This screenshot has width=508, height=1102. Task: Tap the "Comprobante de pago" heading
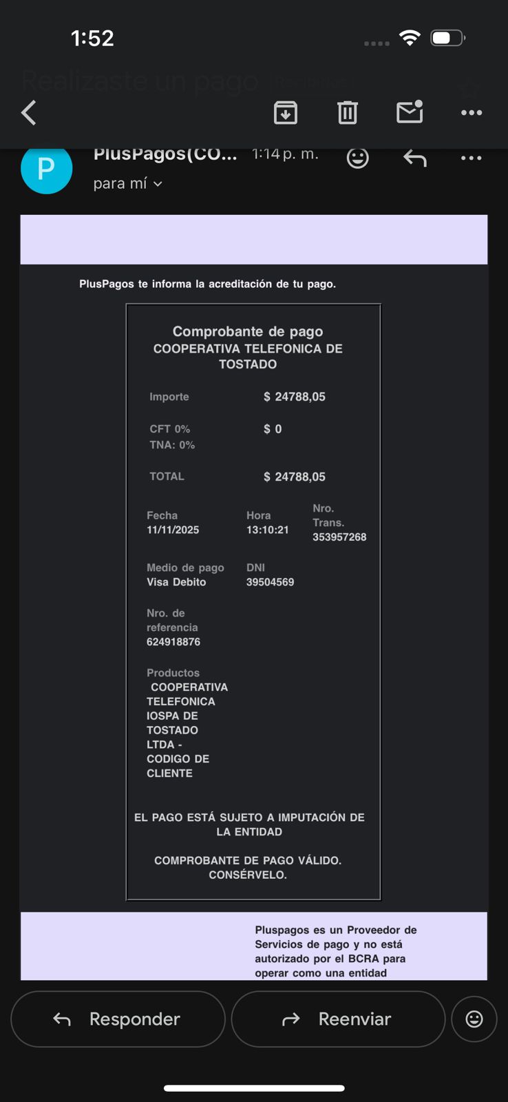click(248, 331)
